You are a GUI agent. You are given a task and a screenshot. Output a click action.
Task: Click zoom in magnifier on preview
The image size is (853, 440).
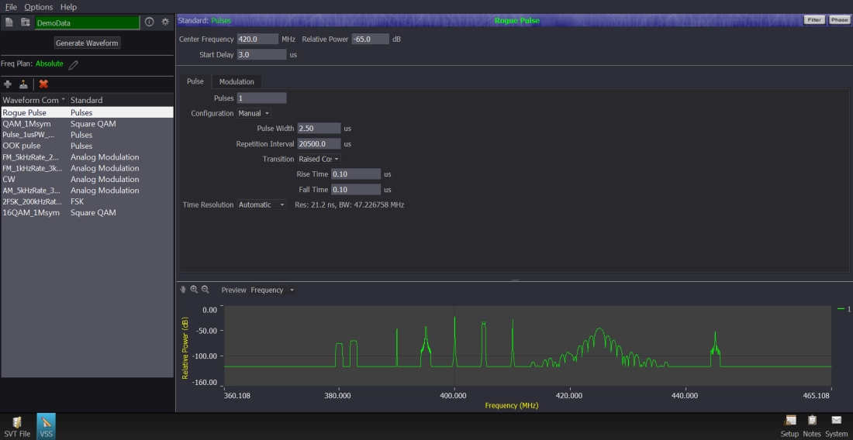(194, 289)
